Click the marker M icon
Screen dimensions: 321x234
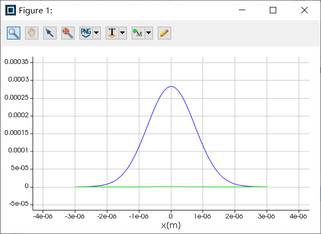(138, 33)
